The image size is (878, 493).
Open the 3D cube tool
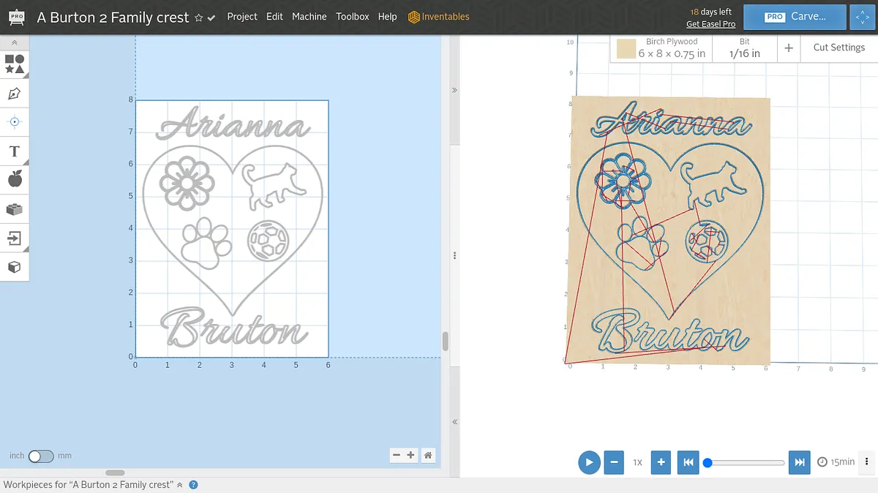coord(15,267)
